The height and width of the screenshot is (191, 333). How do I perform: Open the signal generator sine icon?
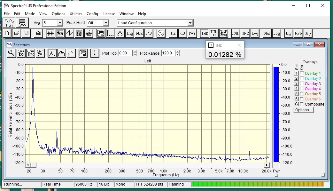click(161, 33)
